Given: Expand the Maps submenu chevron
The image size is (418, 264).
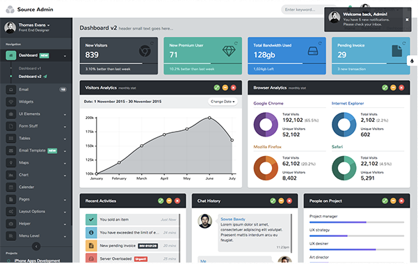Looking at the screenshot, I should pyautogui.click(x=65, y=164).
